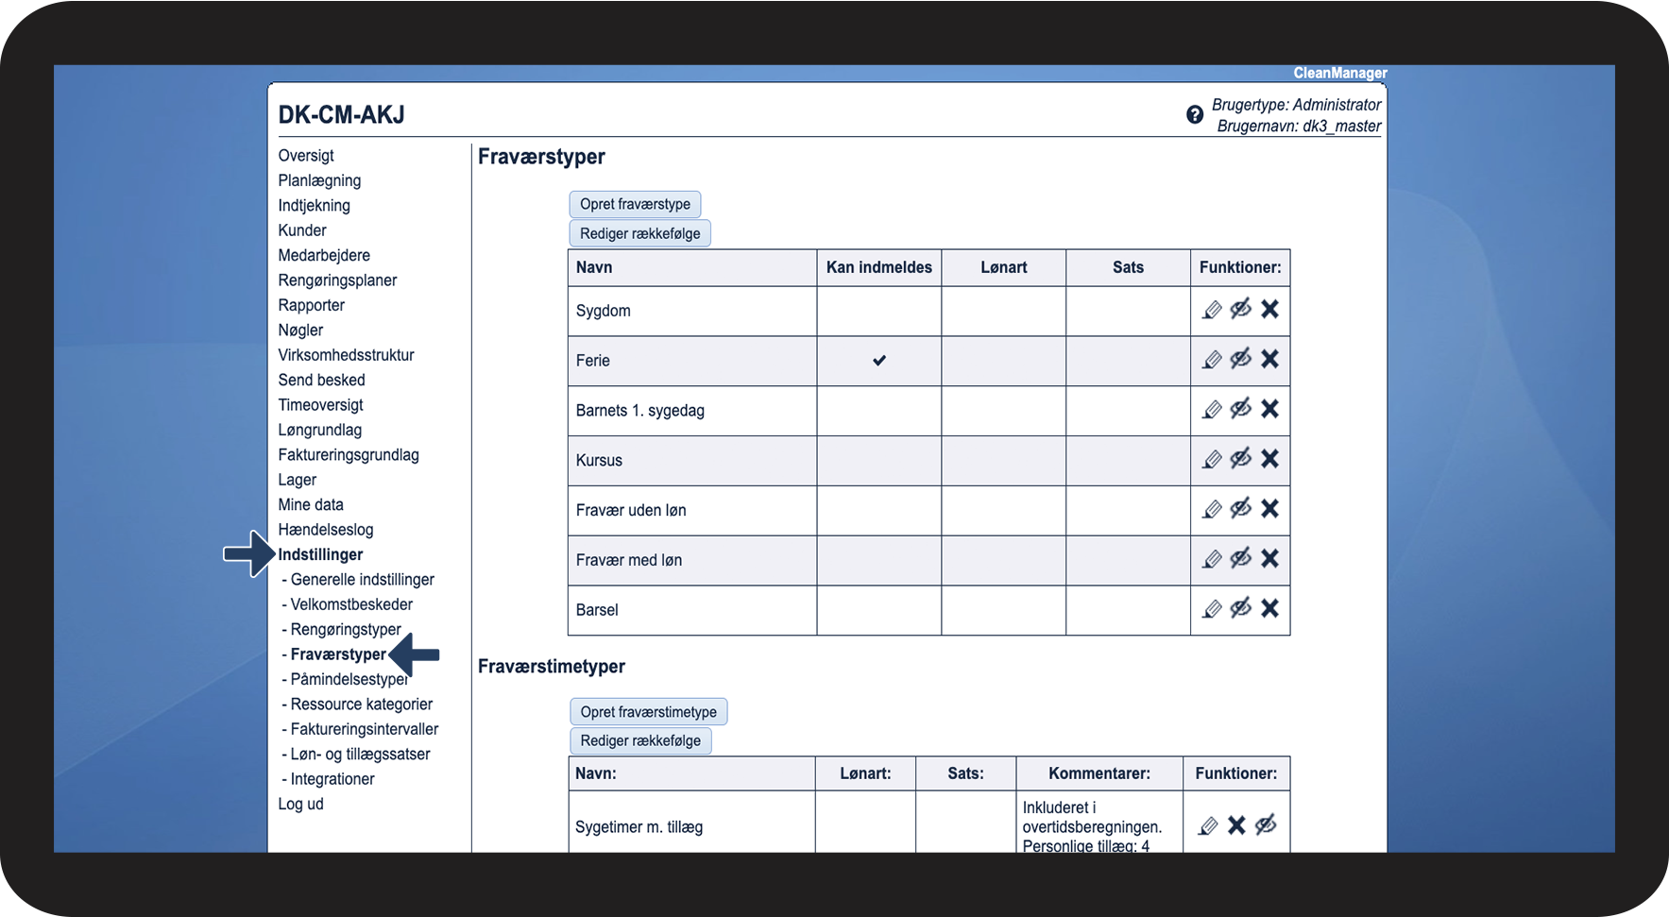The image size is (1669, 917).
Task: Toggle visibility of Fravær uden løn
Action: pos(1241,508)
